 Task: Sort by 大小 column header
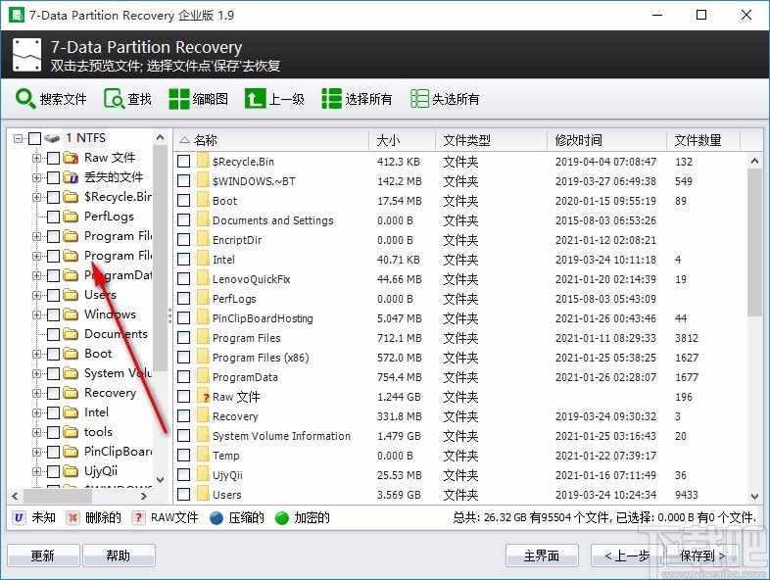402,140
